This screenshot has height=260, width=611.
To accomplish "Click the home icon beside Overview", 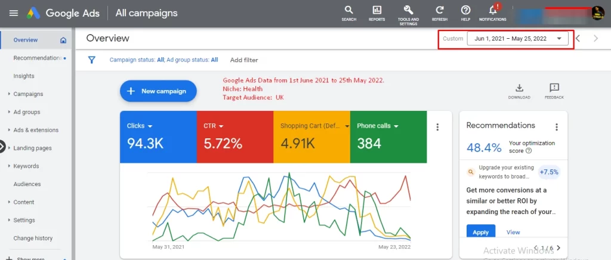I will [x=63, y=40].
